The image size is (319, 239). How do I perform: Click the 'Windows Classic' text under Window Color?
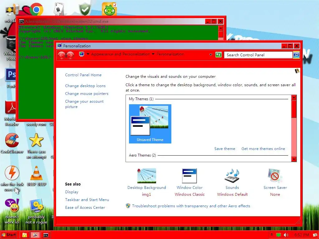(189, 194)
